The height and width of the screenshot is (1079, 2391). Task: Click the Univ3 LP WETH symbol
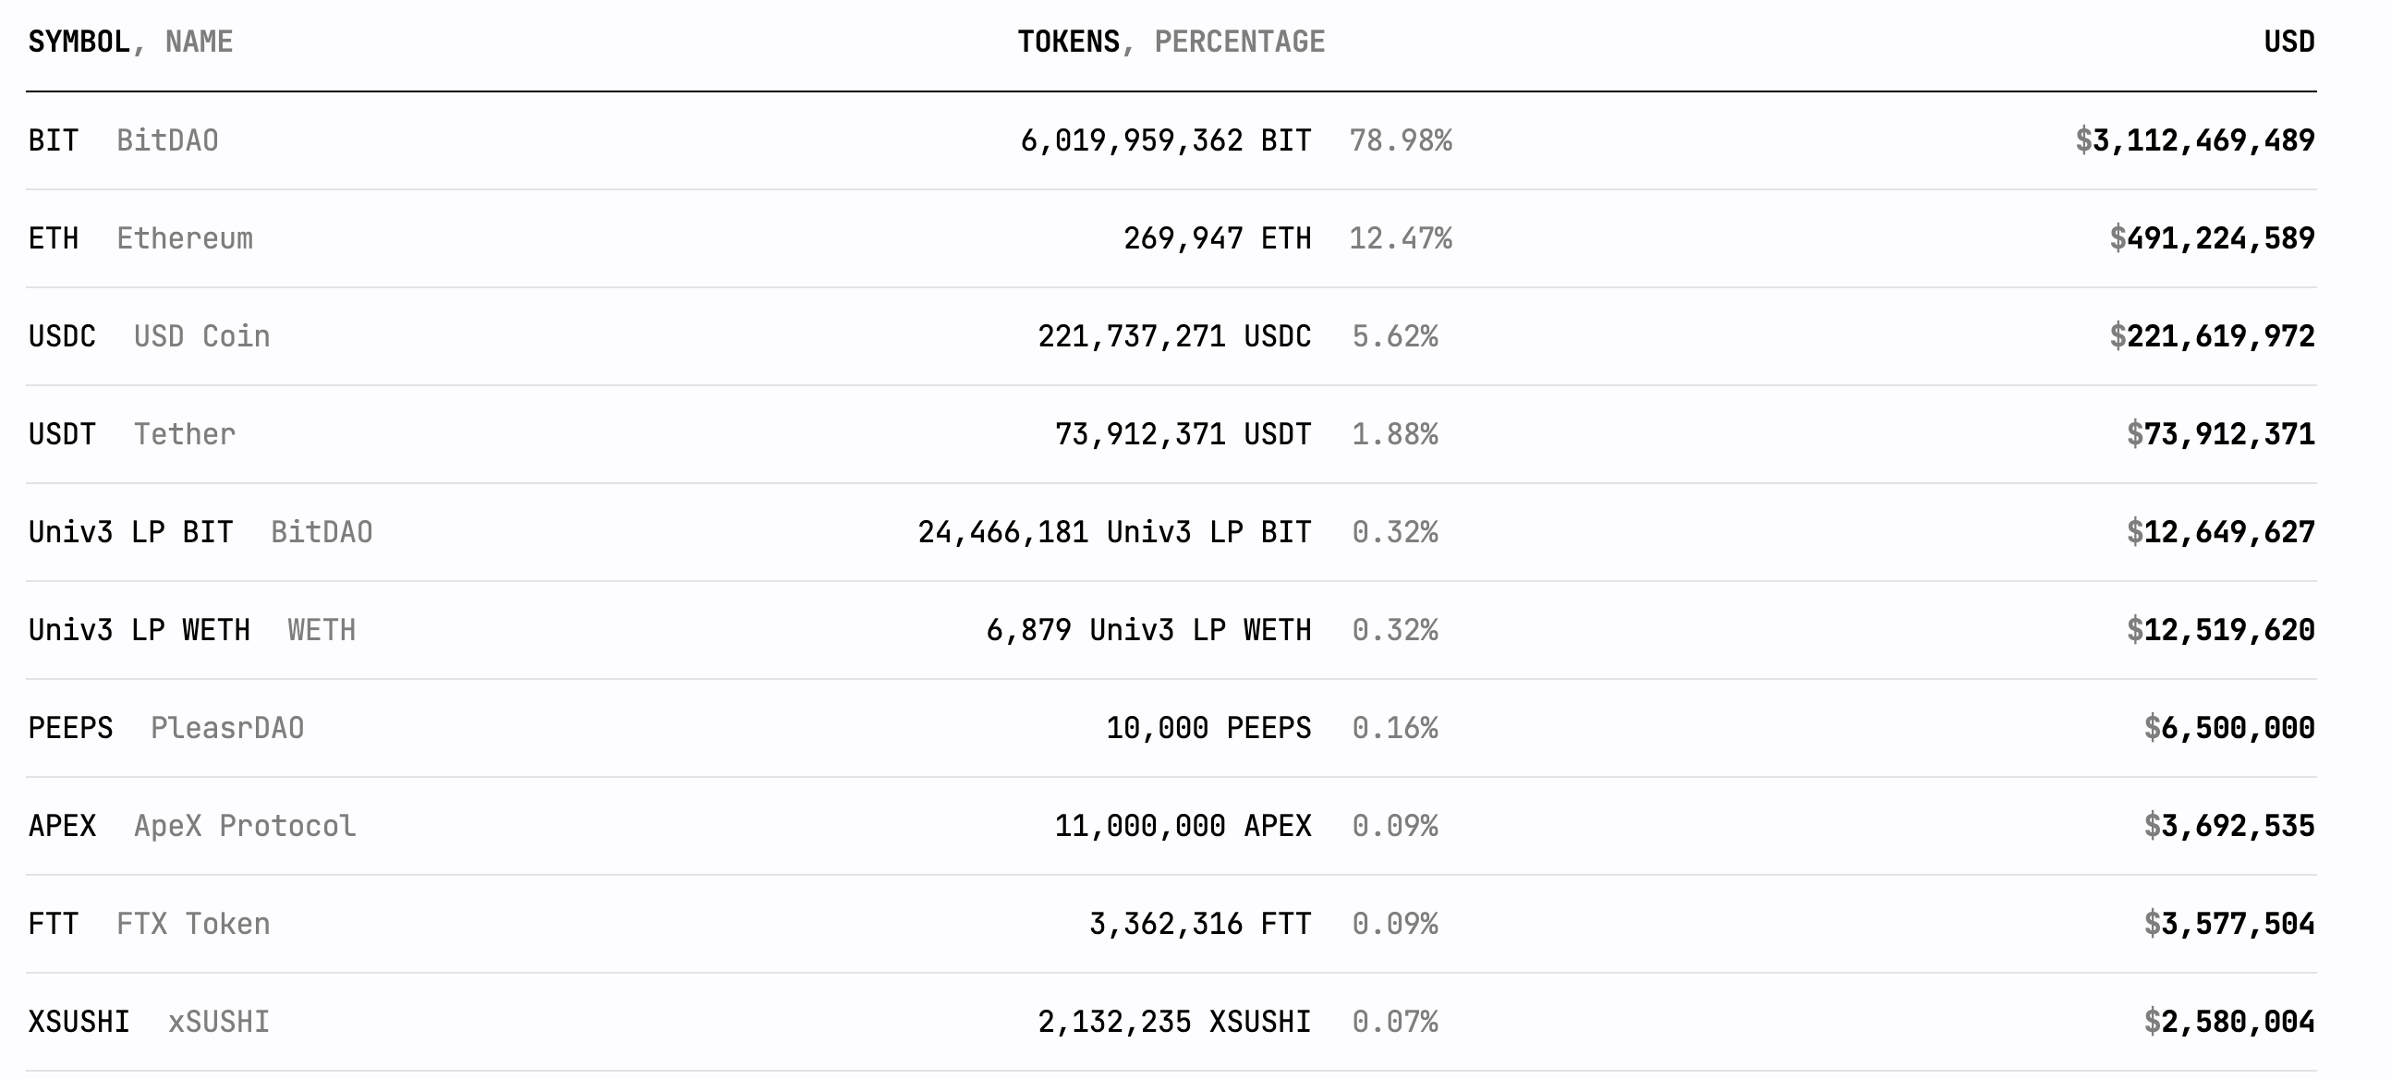tap(140, 630)
